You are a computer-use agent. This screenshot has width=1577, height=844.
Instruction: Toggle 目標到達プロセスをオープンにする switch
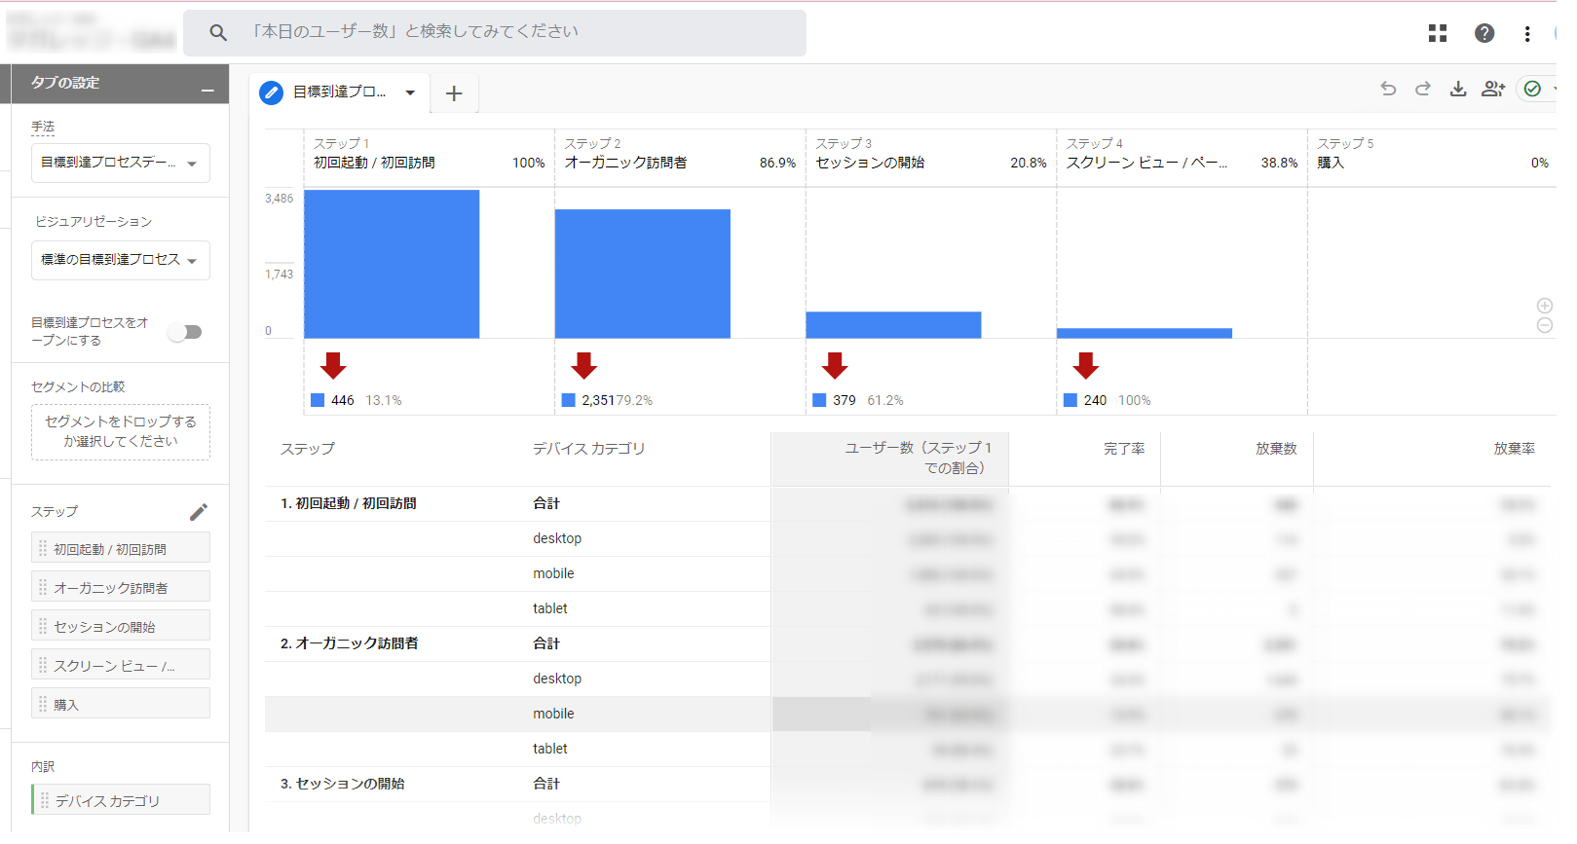click(x=185, y=332)
